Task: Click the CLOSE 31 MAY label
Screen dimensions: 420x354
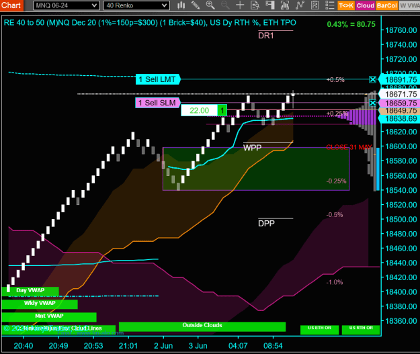Action: coord(349,147)
